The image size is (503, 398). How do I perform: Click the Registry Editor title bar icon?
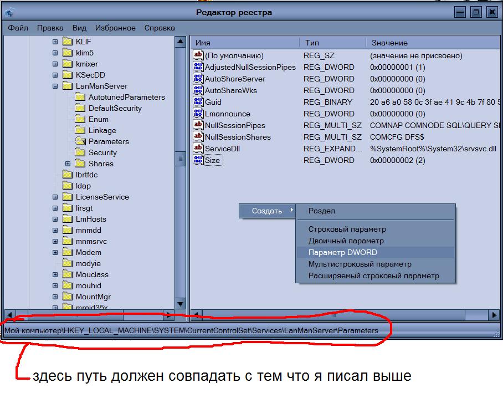coord(9,12)
